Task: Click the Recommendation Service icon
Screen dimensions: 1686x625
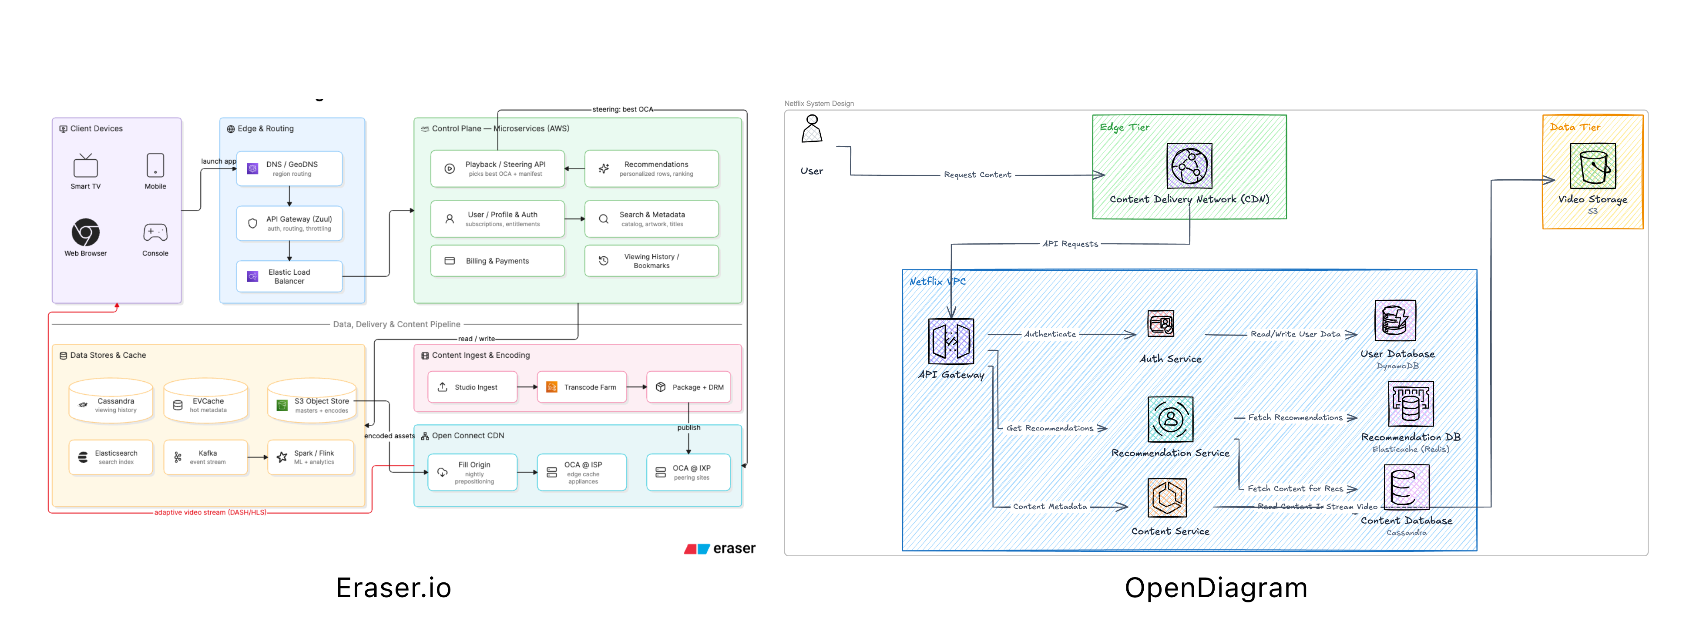Action: pos(1170,420)
